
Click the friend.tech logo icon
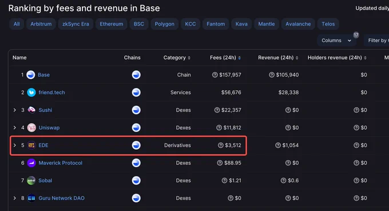[31, 93]
